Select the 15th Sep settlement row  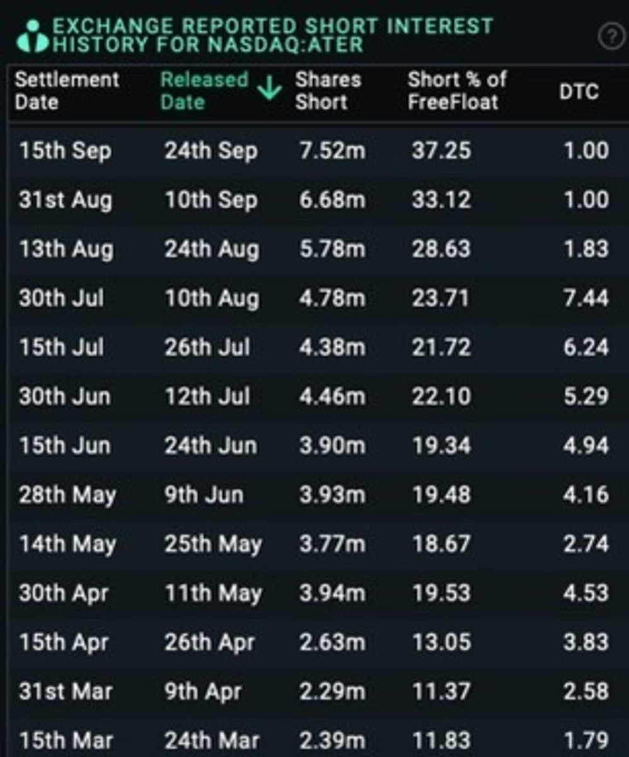pos(314,151)
